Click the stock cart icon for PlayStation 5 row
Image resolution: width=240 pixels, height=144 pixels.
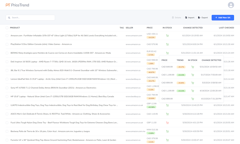tap(167, 45)
